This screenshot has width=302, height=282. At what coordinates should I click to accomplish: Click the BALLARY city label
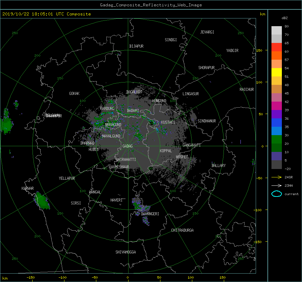[218, 166]
